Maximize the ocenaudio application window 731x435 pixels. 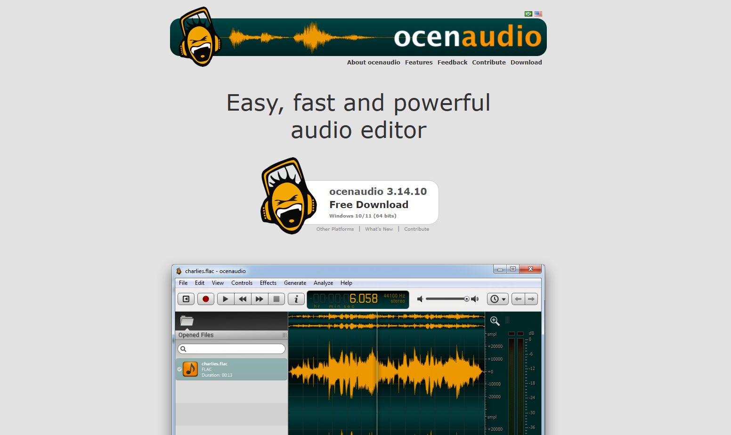tap(513, 269)
